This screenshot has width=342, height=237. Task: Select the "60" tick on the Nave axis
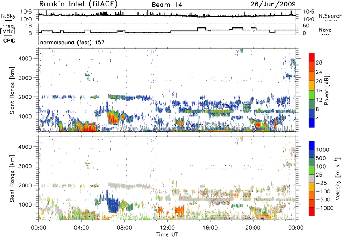point(306,26)
